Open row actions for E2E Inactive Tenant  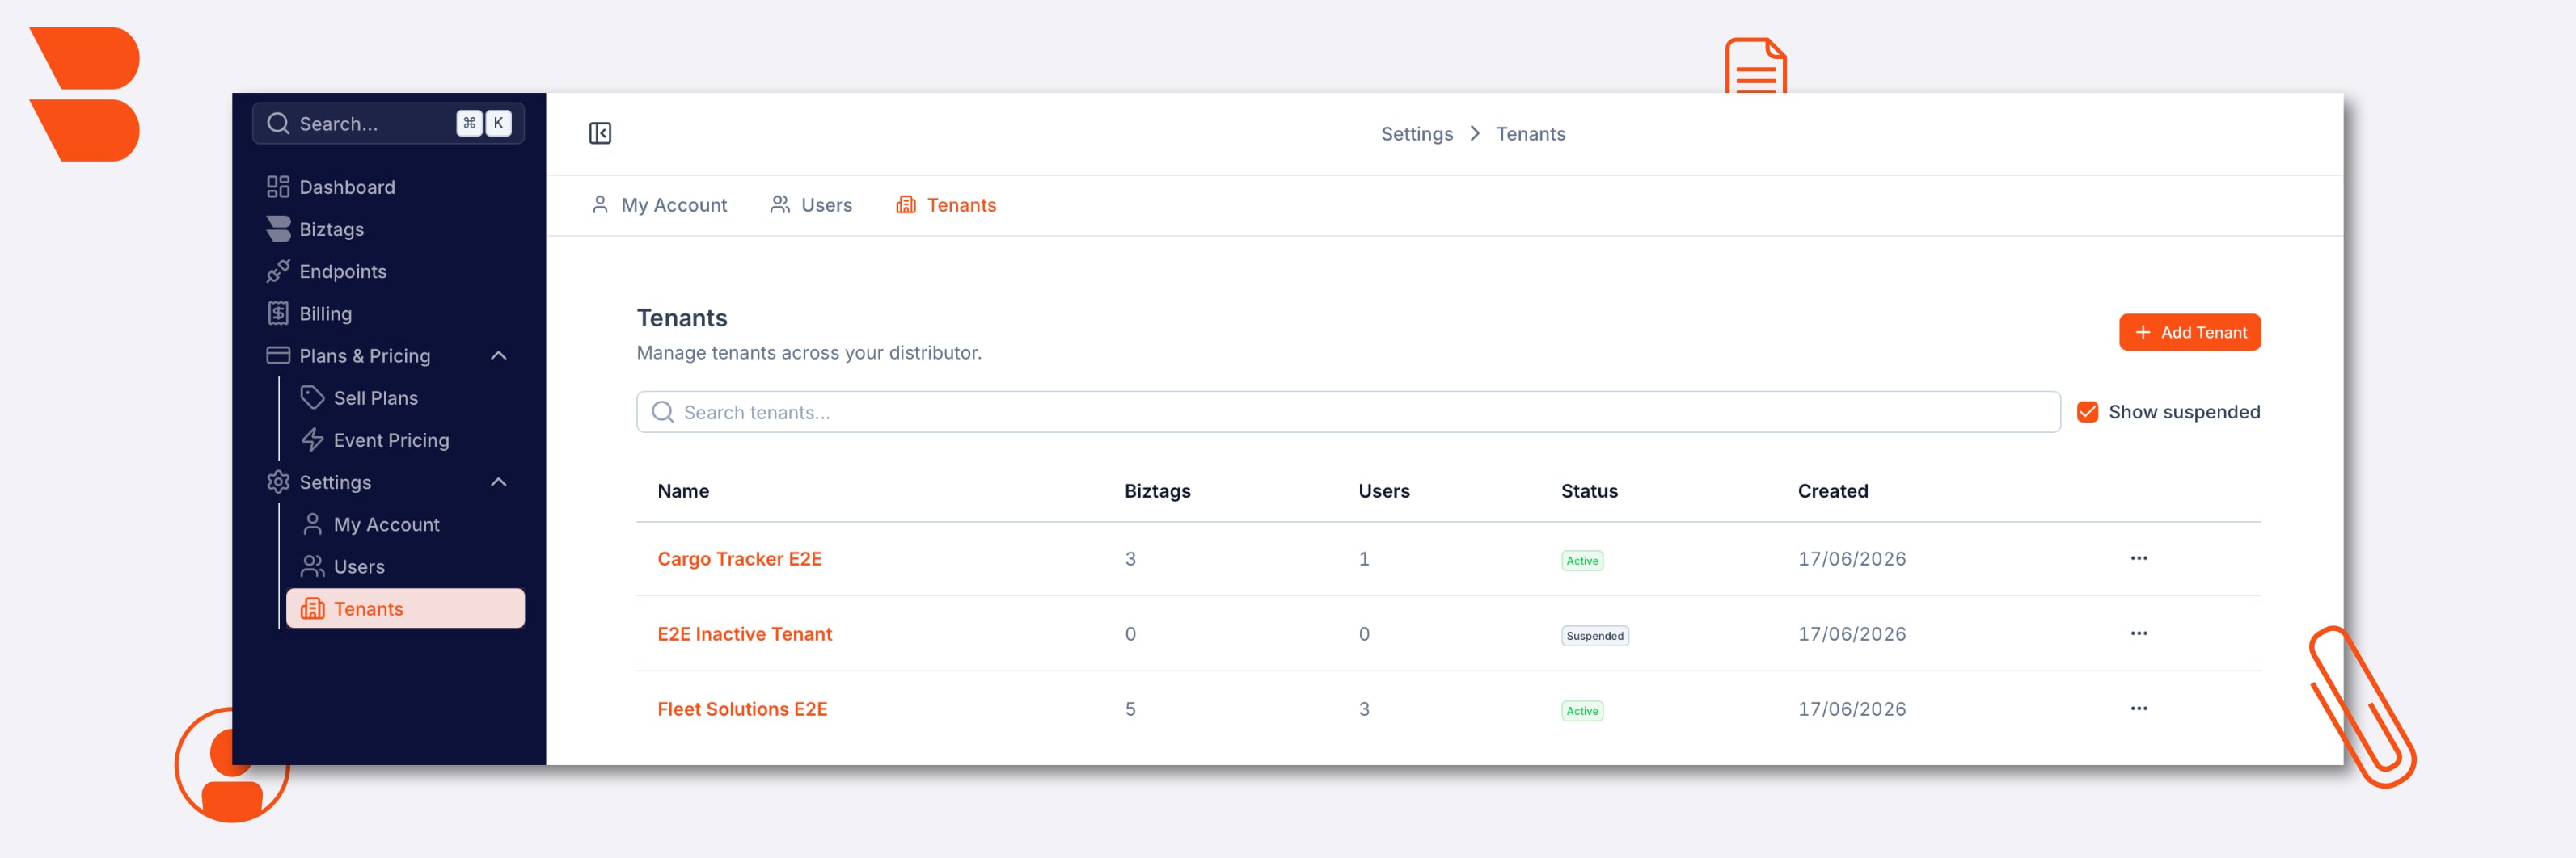point(2138,633)
